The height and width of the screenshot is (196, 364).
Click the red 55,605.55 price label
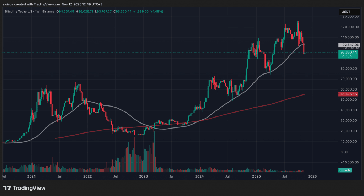[348, 94]
